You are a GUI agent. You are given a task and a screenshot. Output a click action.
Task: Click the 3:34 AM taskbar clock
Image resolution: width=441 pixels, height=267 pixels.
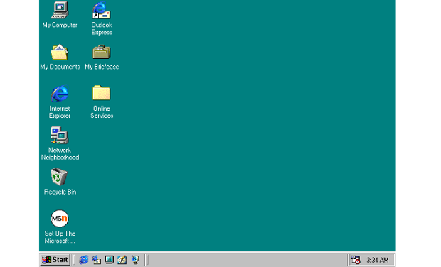pyautogui.click(x=378, y=260)
